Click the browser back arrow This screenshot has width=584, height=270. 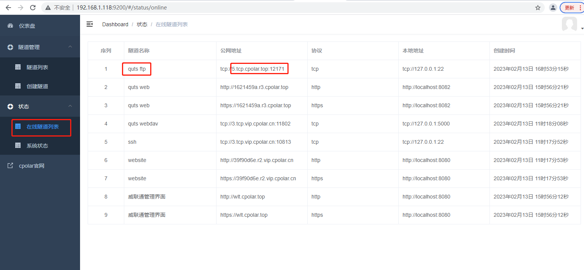coord(8,8)
